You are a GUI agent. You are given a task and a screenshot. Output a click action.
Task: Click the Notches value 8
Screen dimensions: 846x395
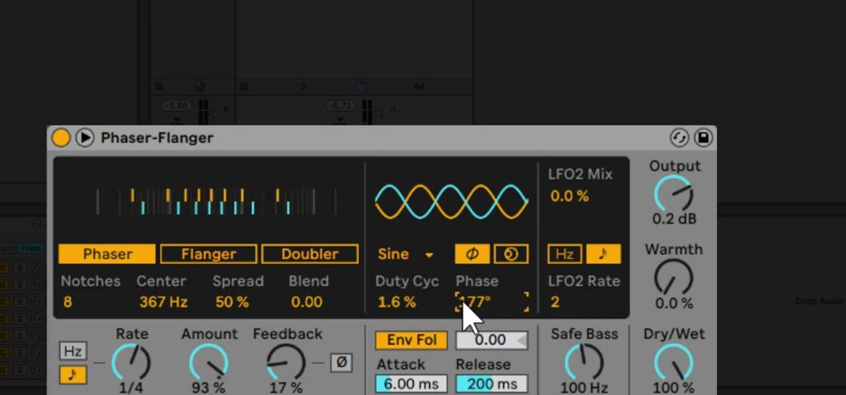point(67,302)
